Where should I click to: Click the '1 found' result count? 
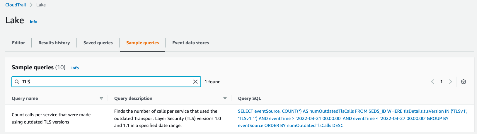pyautogui.click(x=213, y=82)
